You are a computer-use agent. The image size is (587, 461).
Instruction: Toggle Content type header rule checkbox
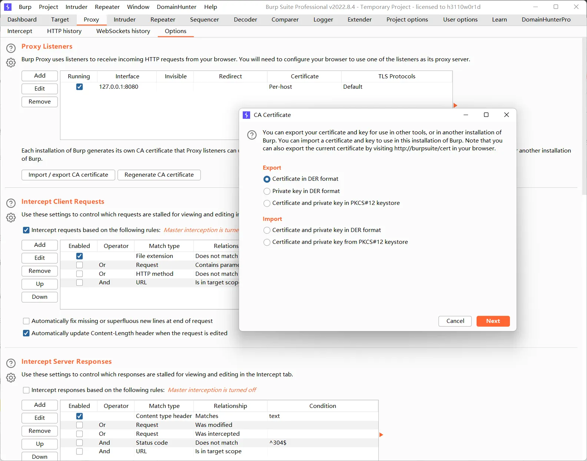pos(79,416)
